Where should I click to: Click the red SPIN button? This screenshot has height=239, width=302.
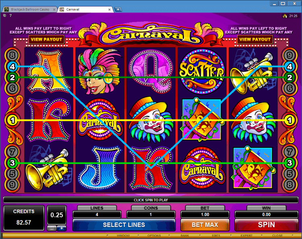click(x=267, y=225)
